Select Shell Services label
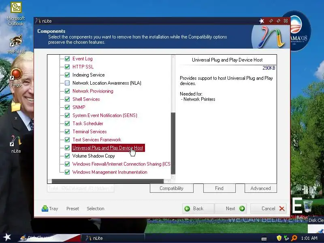 pyautogui.click(x=86, y=99)
